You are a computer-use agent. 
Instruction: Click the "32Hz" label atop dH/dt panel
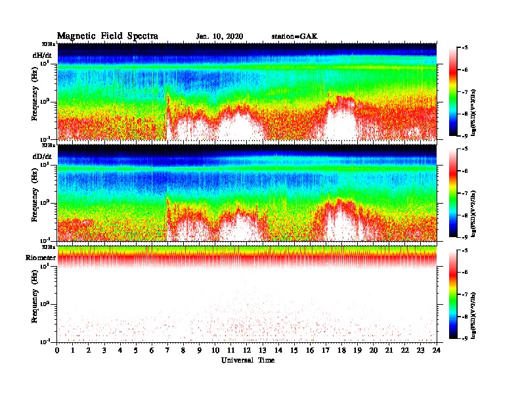(49, 44)
